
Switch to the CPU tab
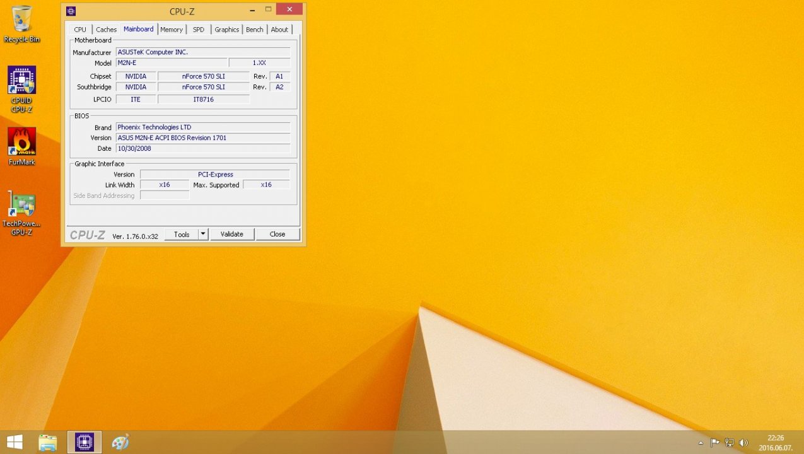(x=80, y=30)
